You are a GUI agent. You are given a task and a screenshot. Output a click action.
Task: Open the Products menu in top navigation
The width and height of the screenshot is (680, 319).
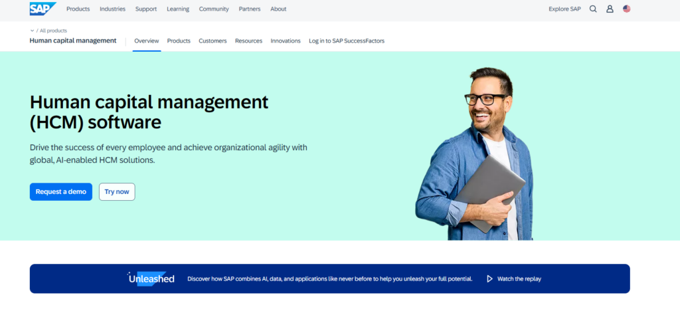click(78, 9)
